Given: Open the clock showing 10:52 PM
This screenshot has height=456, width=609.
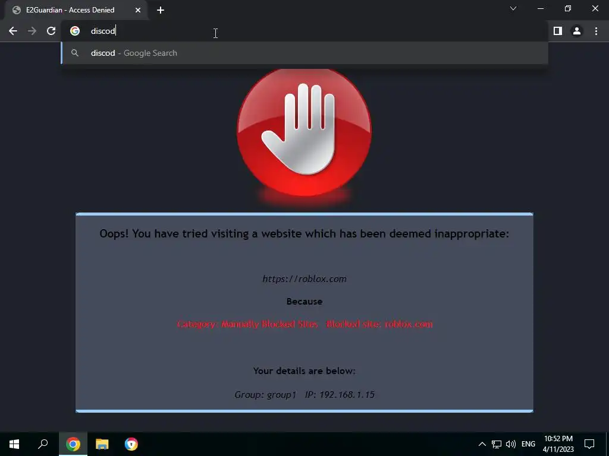Looking at the screenshot, I should 558,444.
